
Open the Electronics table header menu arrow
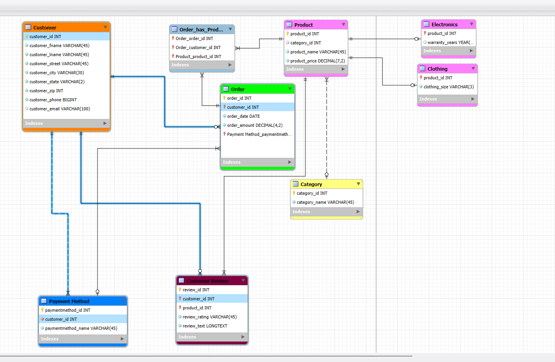point(472,24)
